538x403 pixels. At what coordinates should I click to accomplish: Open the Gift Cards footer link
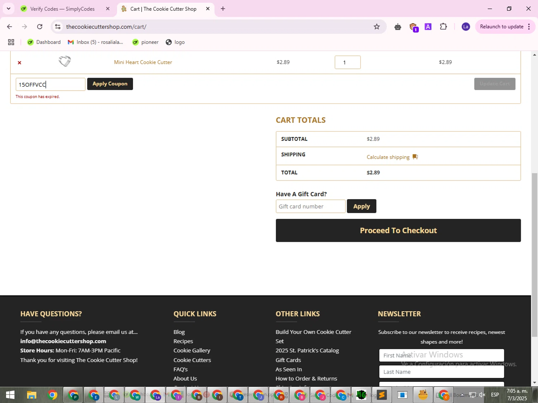pos(288,360)
